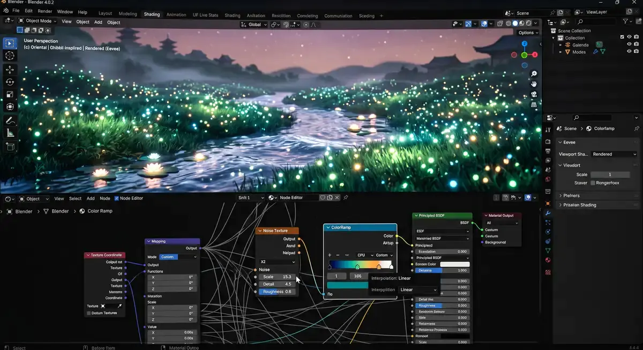The width and height of the screenshot is (643, 350).
Task: Click the Blender logo menu icon
Action: [x=5, y=11]
